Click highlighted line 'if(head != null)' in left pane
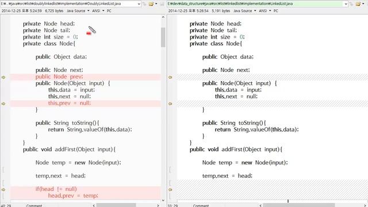Image resolution: width=368 pixels, height=207 pixels. [56, 189]
